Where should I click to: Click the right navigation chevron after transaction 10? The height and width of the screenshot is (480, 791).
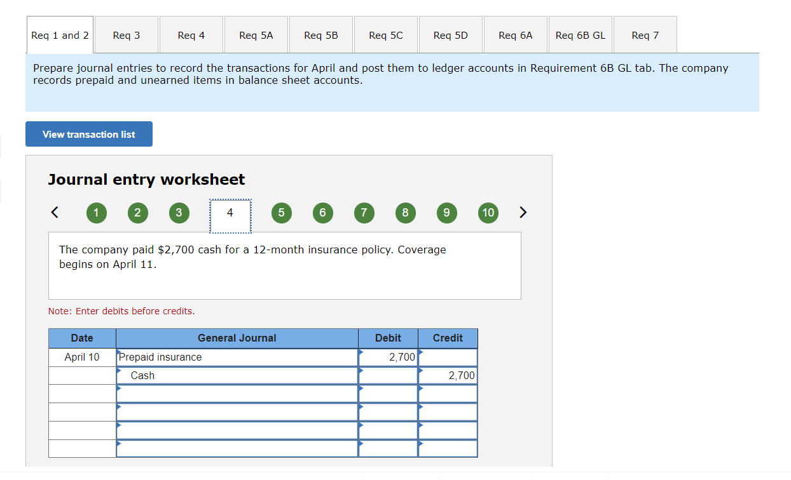click(x=523, y=213)
